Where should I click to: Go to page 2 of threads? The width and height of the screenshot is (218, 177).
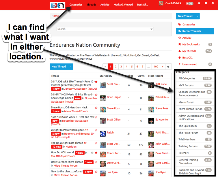point(116,67)
